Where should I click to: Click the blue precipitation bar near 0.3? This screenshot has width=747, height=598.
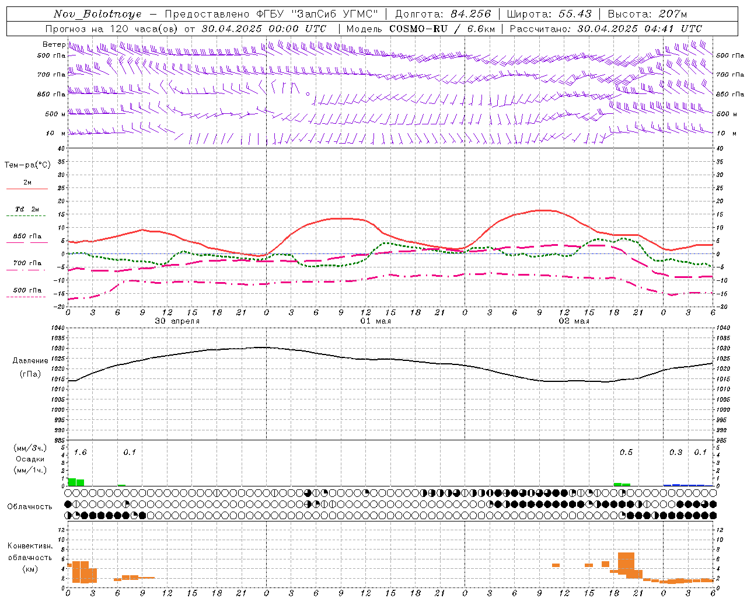676,485
